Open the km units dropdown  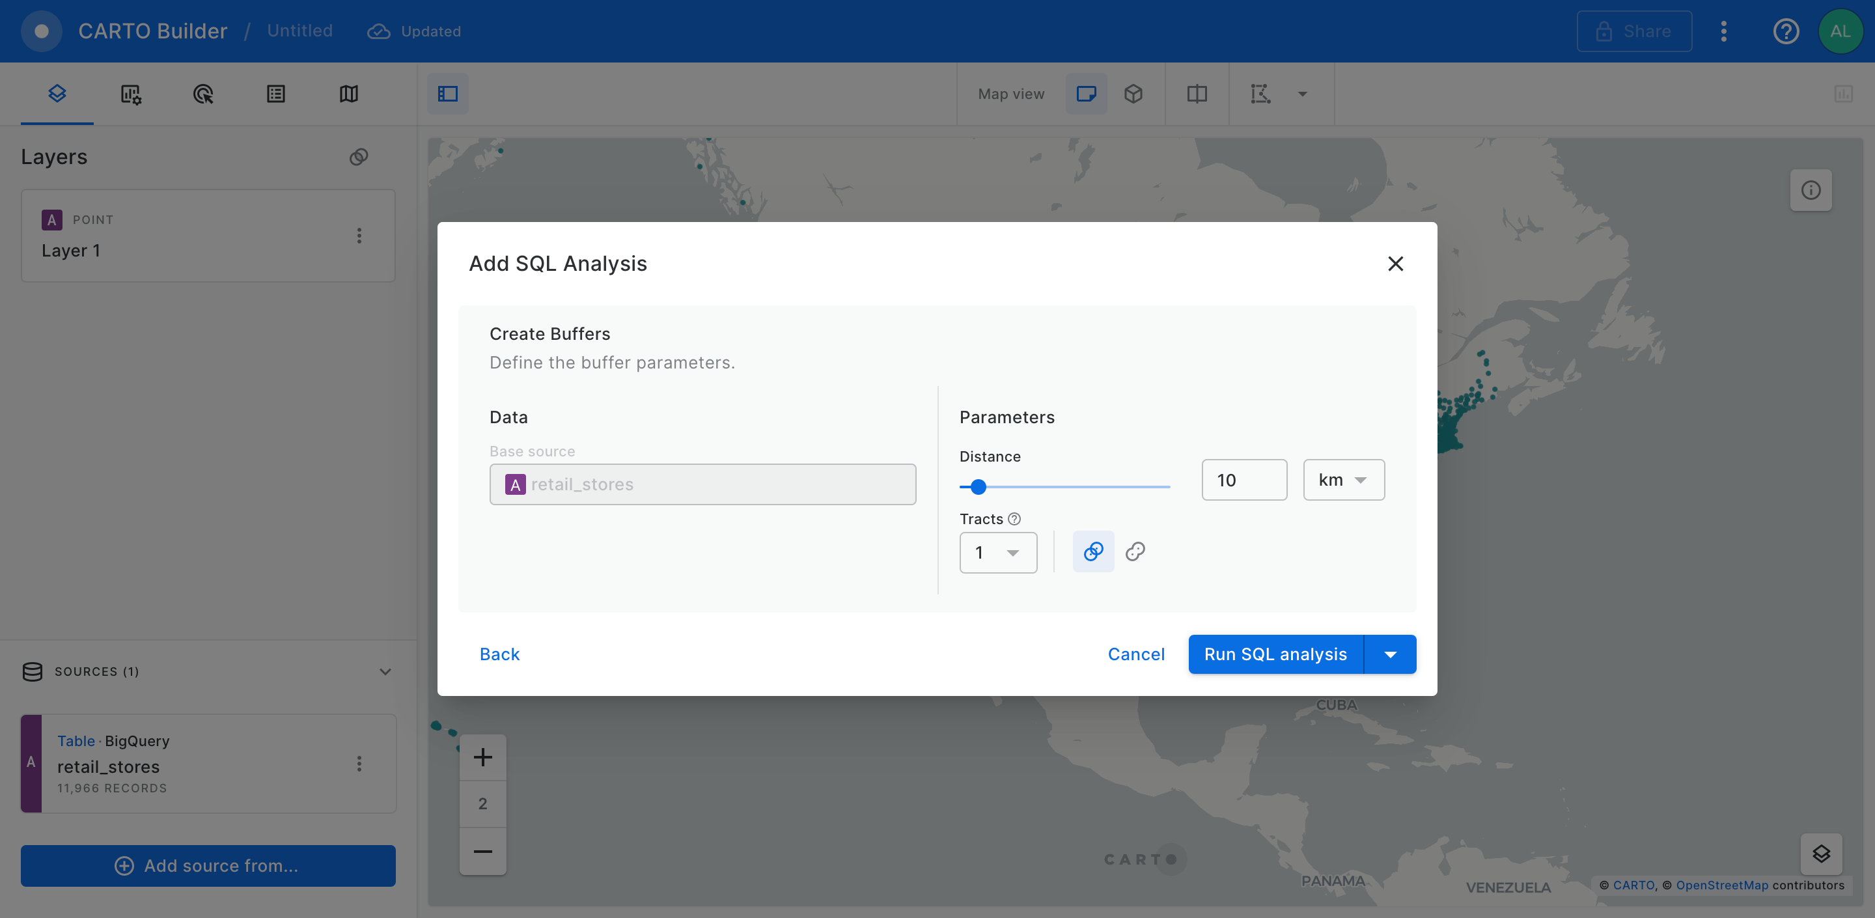tap(1344, 480)
